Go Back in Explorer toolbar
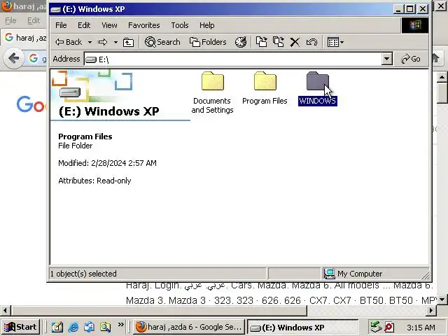Screen dimensions: 448x336 coord(69,42)
